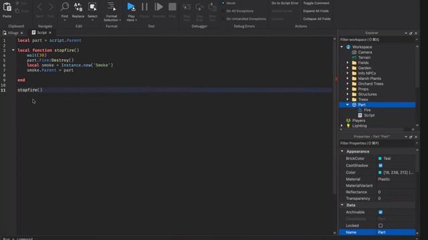Click code line 11 stopfire()
Screen dimensions: 428x240
click(30, 90)
